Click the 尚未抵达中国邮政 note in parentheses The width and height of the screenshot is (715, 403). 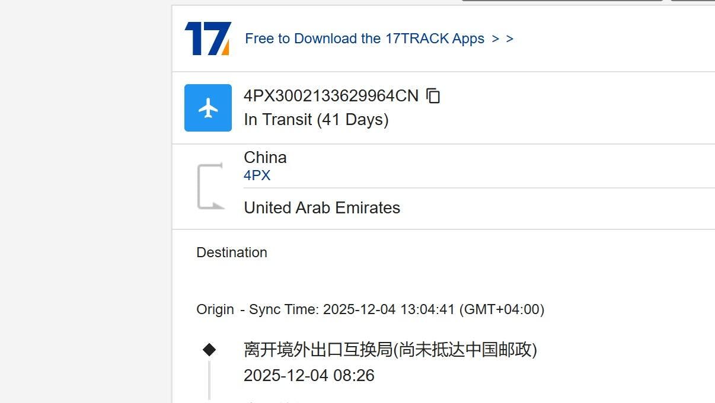[465, 350]
